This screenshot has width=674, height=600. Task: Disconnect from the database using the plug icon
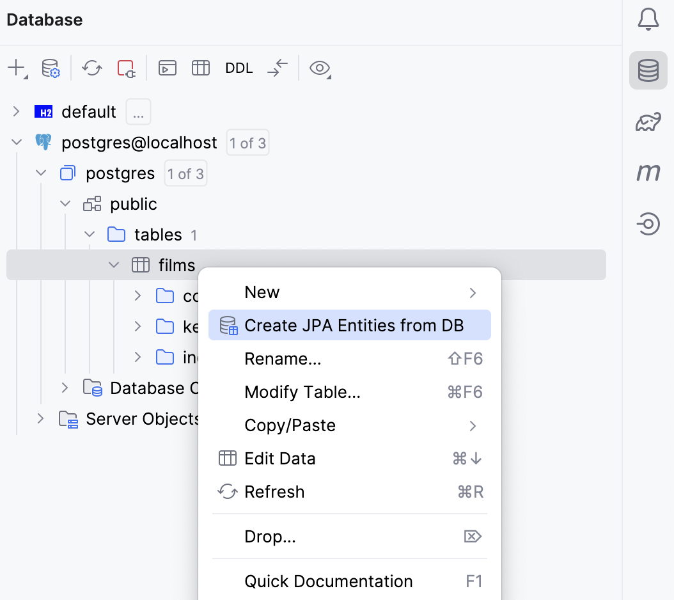tap(126, 68)
